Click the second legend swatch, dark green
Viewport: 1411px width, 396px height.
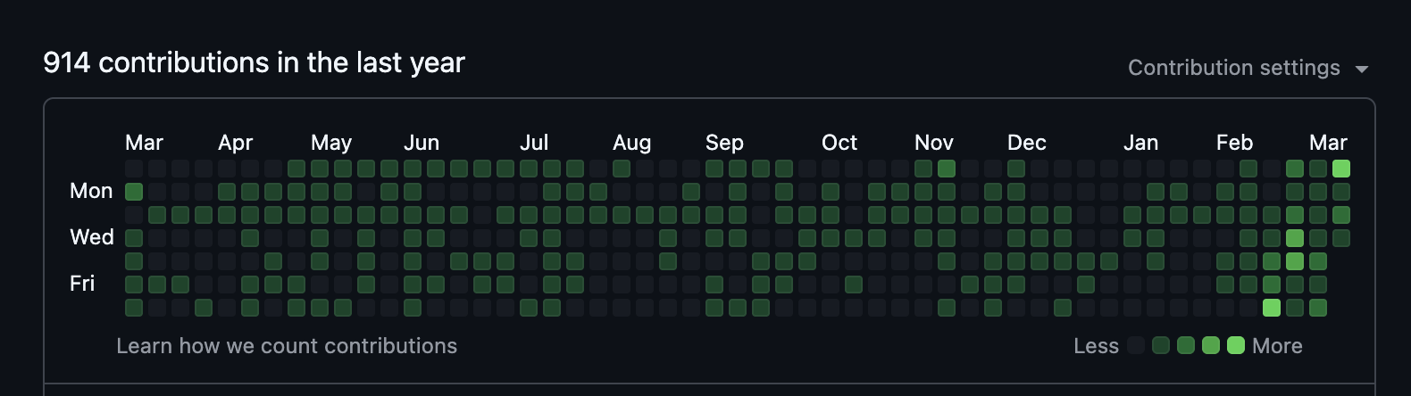[x=1161, y=345]
